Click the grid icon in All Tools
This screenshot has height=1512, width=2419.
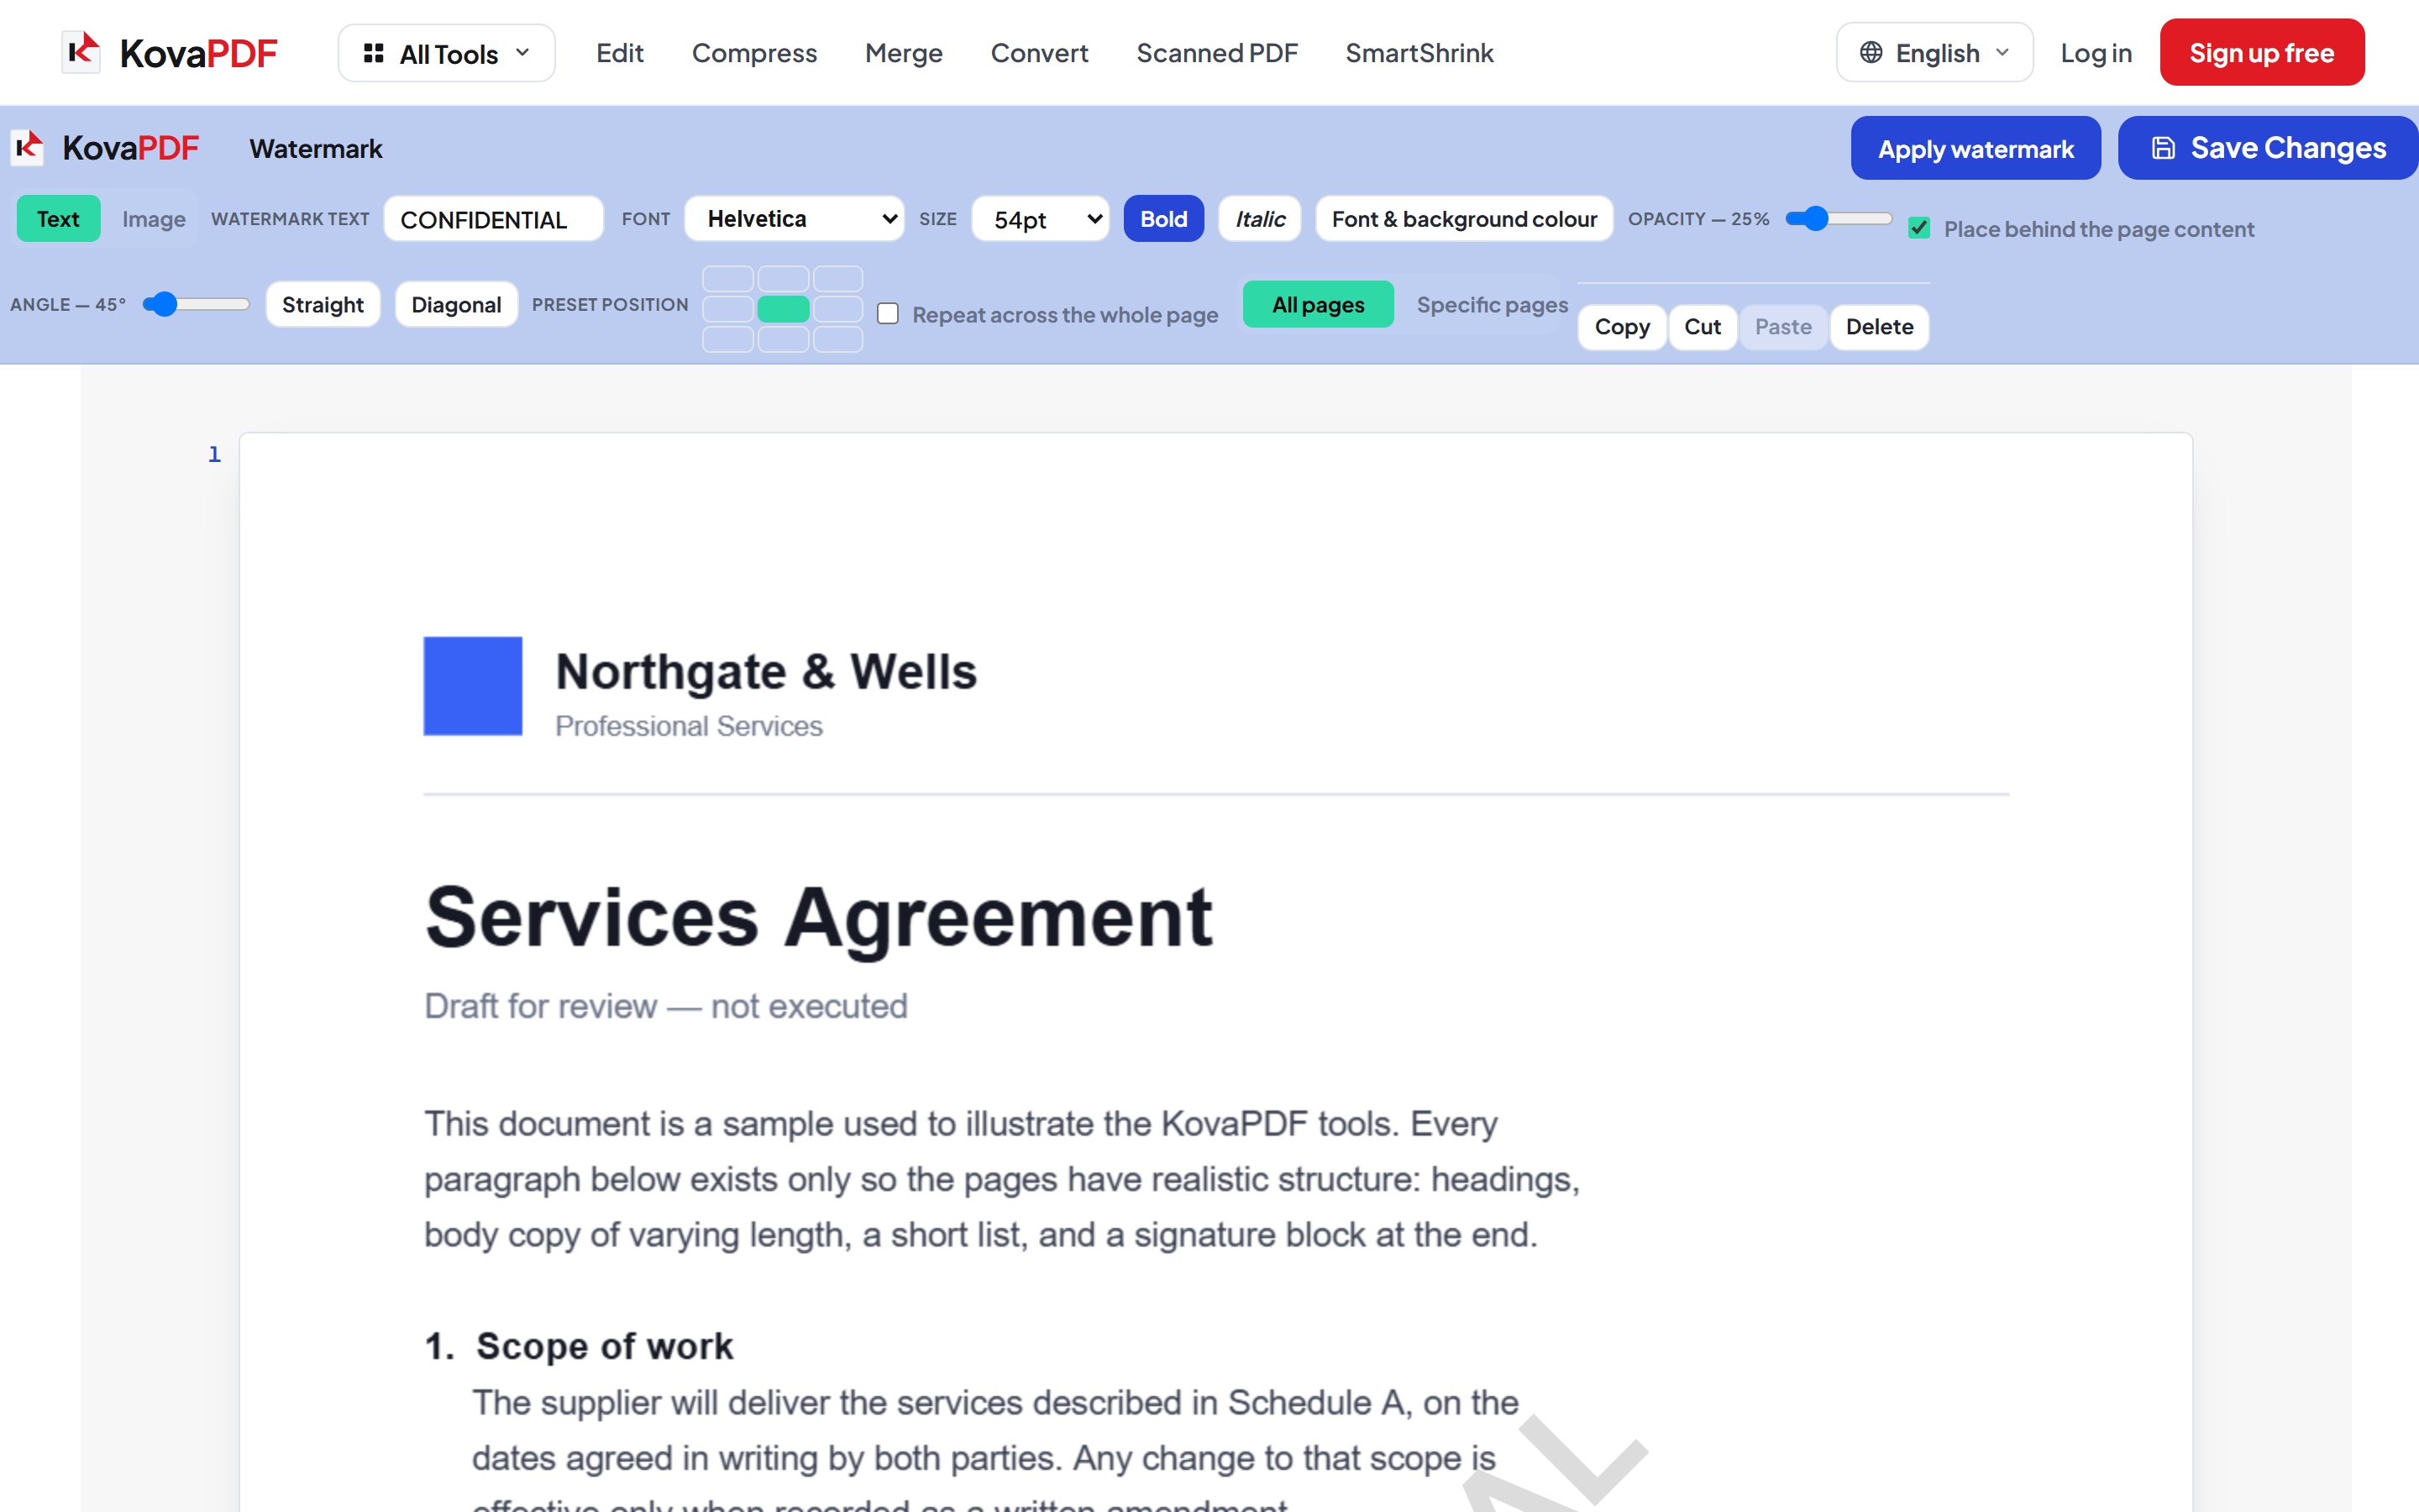click(x=374, y=53)
